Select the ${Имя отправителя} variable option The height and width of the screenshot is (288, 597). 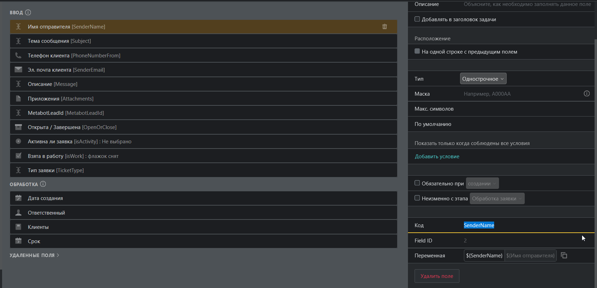(x=530, y=255)
